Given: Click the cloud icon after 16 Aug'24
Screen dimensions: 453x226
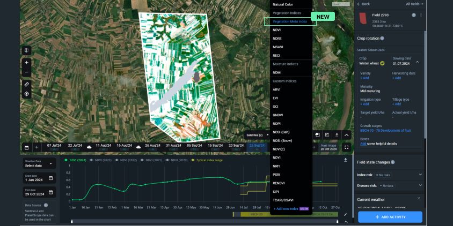Looking at the screenshot, I should click(138, 147).
